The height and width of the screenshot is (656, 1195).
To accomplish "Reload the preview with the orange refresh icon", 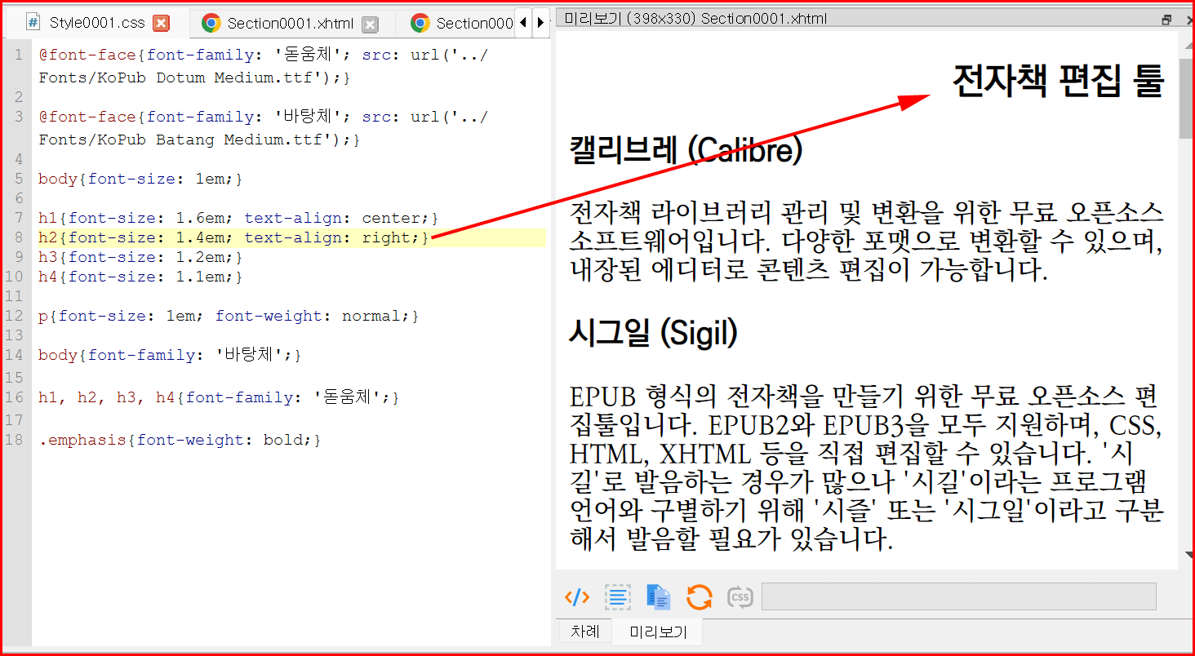I will tap(699, 597).
